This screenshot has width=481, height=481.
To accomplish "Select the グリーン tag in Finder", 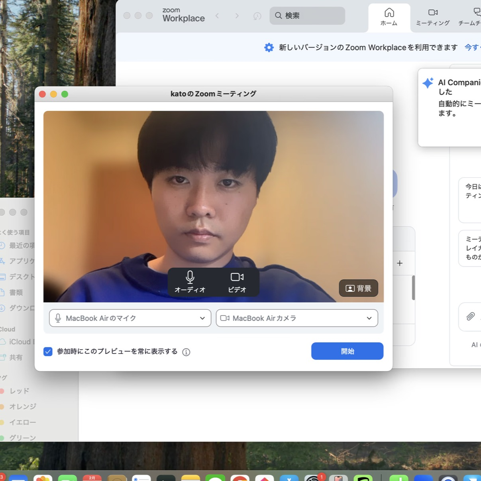I will (x=18, y=438).
